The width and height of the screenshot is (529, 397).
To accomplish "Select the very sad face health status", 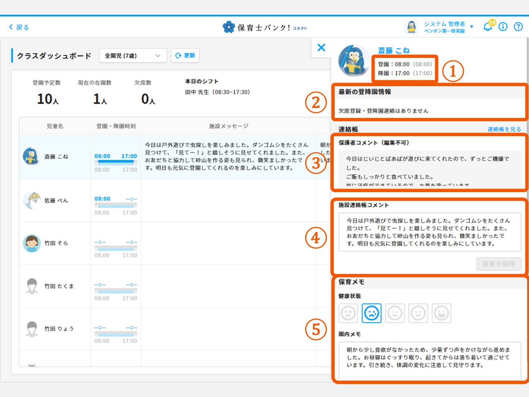I will (x=348, y=313).
